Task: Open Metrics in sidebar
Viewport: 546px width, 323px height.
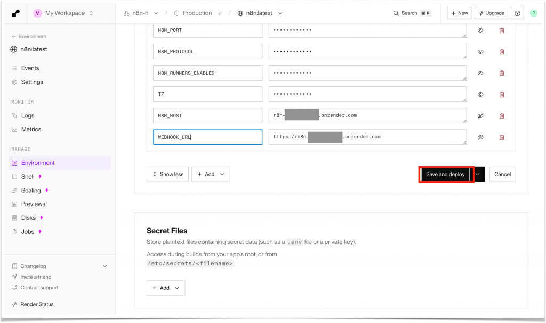Action: pyautogui.click(x=31, y=129)
